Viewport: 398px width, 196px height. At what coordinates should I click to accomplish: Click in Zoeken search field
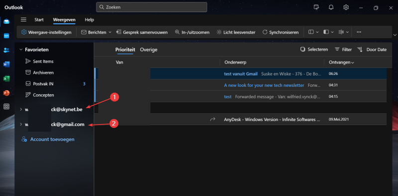pyautogui.click(x=152, y=7)
